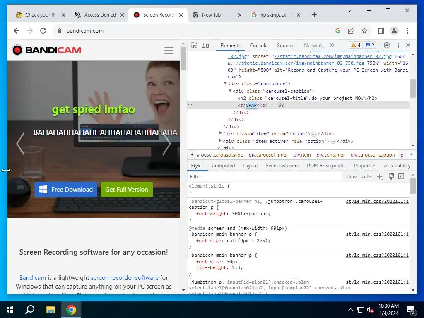This screenshot has width=424, height=318.
Task: Click the Styles filter input field
Action: [x=265, y=176]
